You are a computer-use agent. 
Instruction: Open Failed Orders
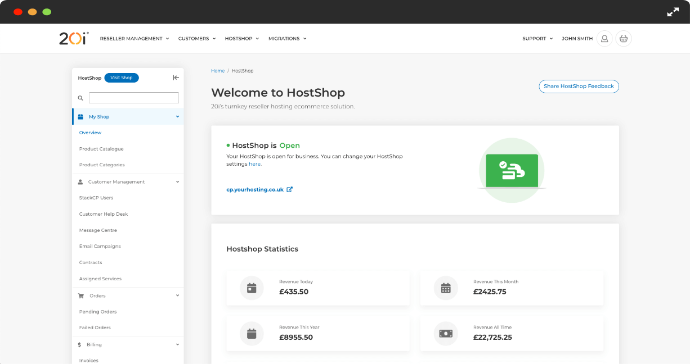click(x=95, y=327)
